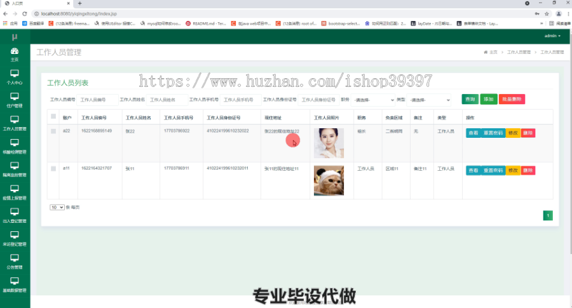The image size is (572, 308).
Task: Click 重置密码 for row a11
Action: 493,170
